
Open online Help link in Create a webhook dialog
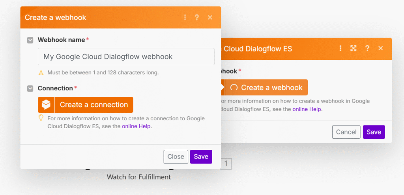[136, 126]
